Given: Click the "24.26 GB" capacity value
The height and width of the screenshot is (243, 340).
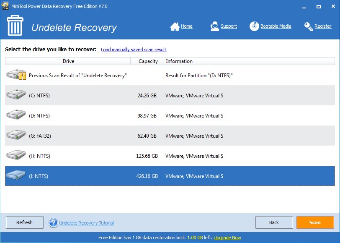Looking at the screenshot, I should click(147, 96).
